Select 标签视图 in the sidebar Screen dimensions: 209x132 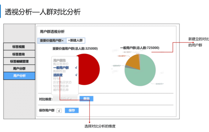tap(19, 47)
